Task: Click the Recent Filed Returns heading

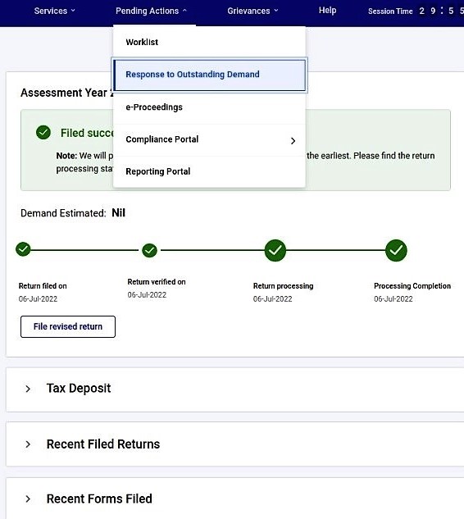Action: 103,444
